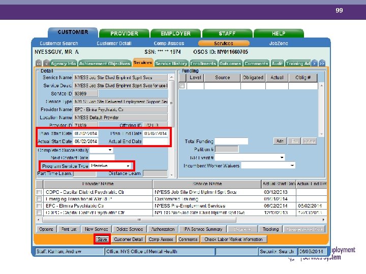The height and width of the screenshot is (274, 366).
Task: Click the double-right tab scroll arrow
Action: [x=322, y=63]
